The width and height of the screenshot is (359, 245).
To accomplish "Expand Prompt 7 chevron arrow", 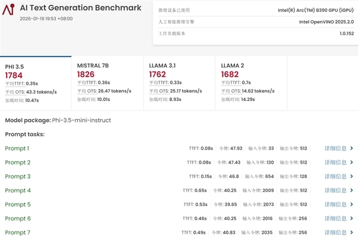I will tap(352, 232).
